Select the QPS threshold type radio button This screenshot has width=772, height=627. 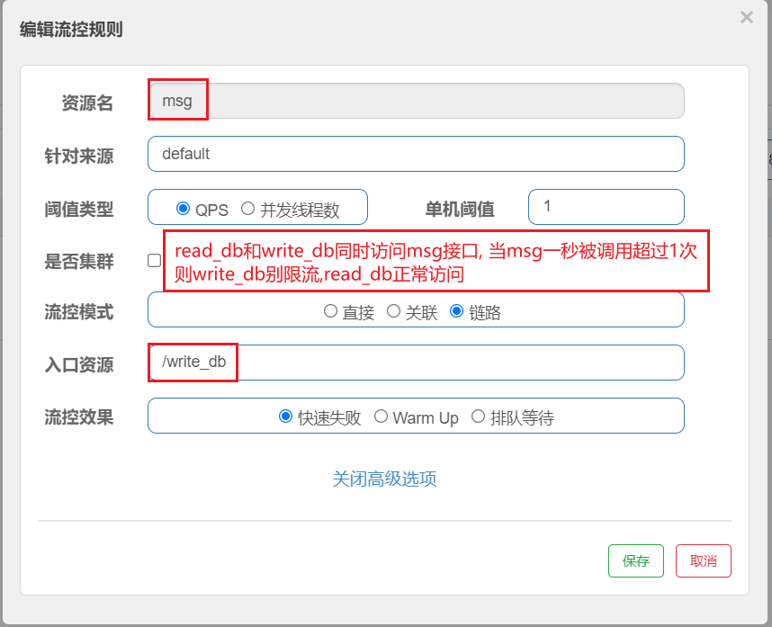point(184,207)
